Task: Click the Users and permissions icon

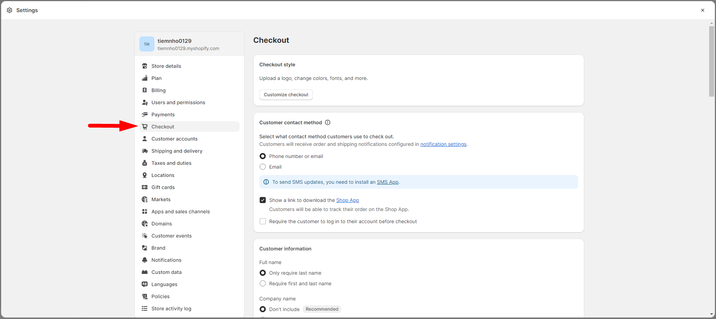Action: (x=145, y=102)
